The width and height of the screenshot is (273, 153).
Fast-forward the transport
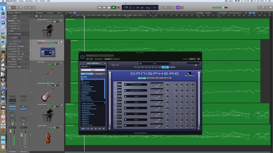pos(104,8)
